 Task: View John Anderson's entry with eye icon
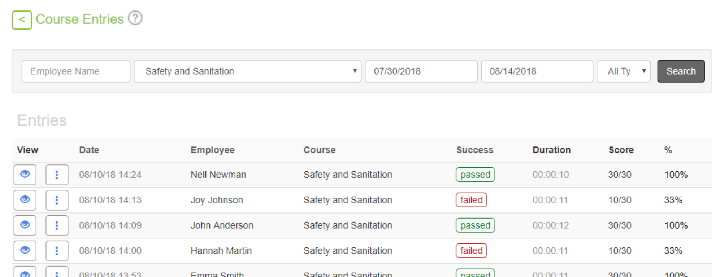[x=25, y=225]
